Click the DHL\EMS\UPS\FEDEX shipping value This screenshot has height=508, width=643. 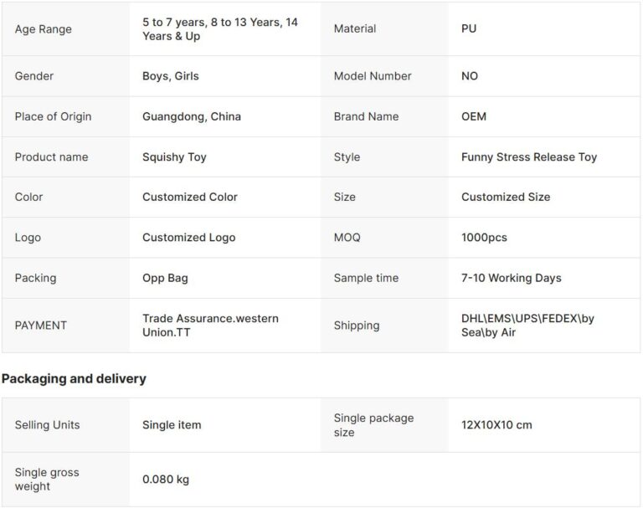point(527,326)
